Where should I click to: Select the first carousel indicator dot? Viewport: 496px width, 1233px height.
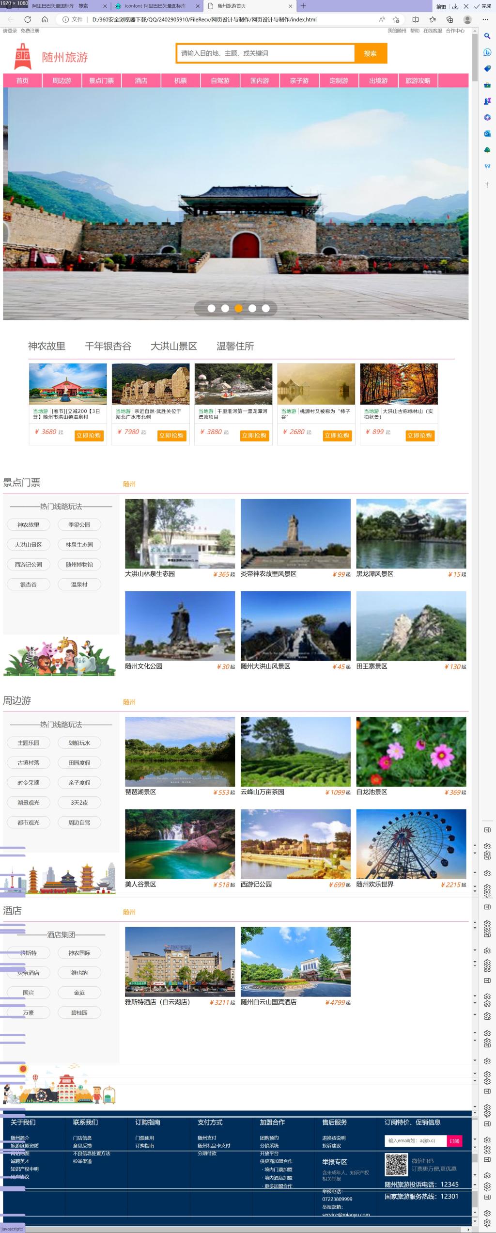point(211,308)
